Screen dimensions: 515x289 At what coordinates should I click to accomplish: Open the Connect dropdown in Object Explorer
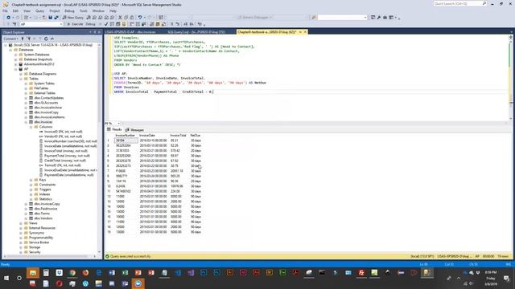click(11, 39)
